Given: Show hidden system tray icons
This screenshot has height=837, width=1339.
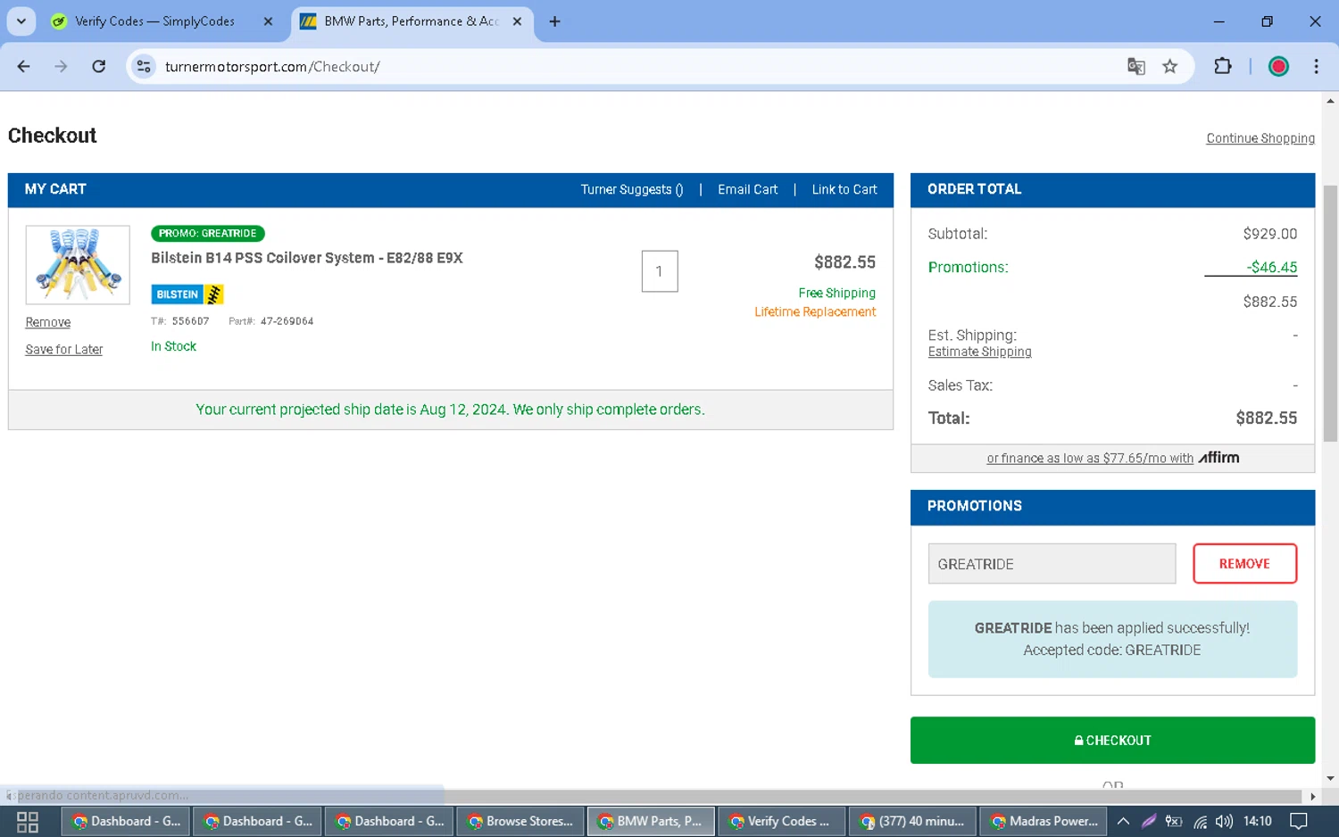Looking at the screenshot, I should coord(1124,822).
